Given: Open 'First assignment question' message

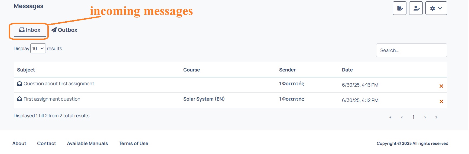Looking at the screenshot, I should 52,99.
